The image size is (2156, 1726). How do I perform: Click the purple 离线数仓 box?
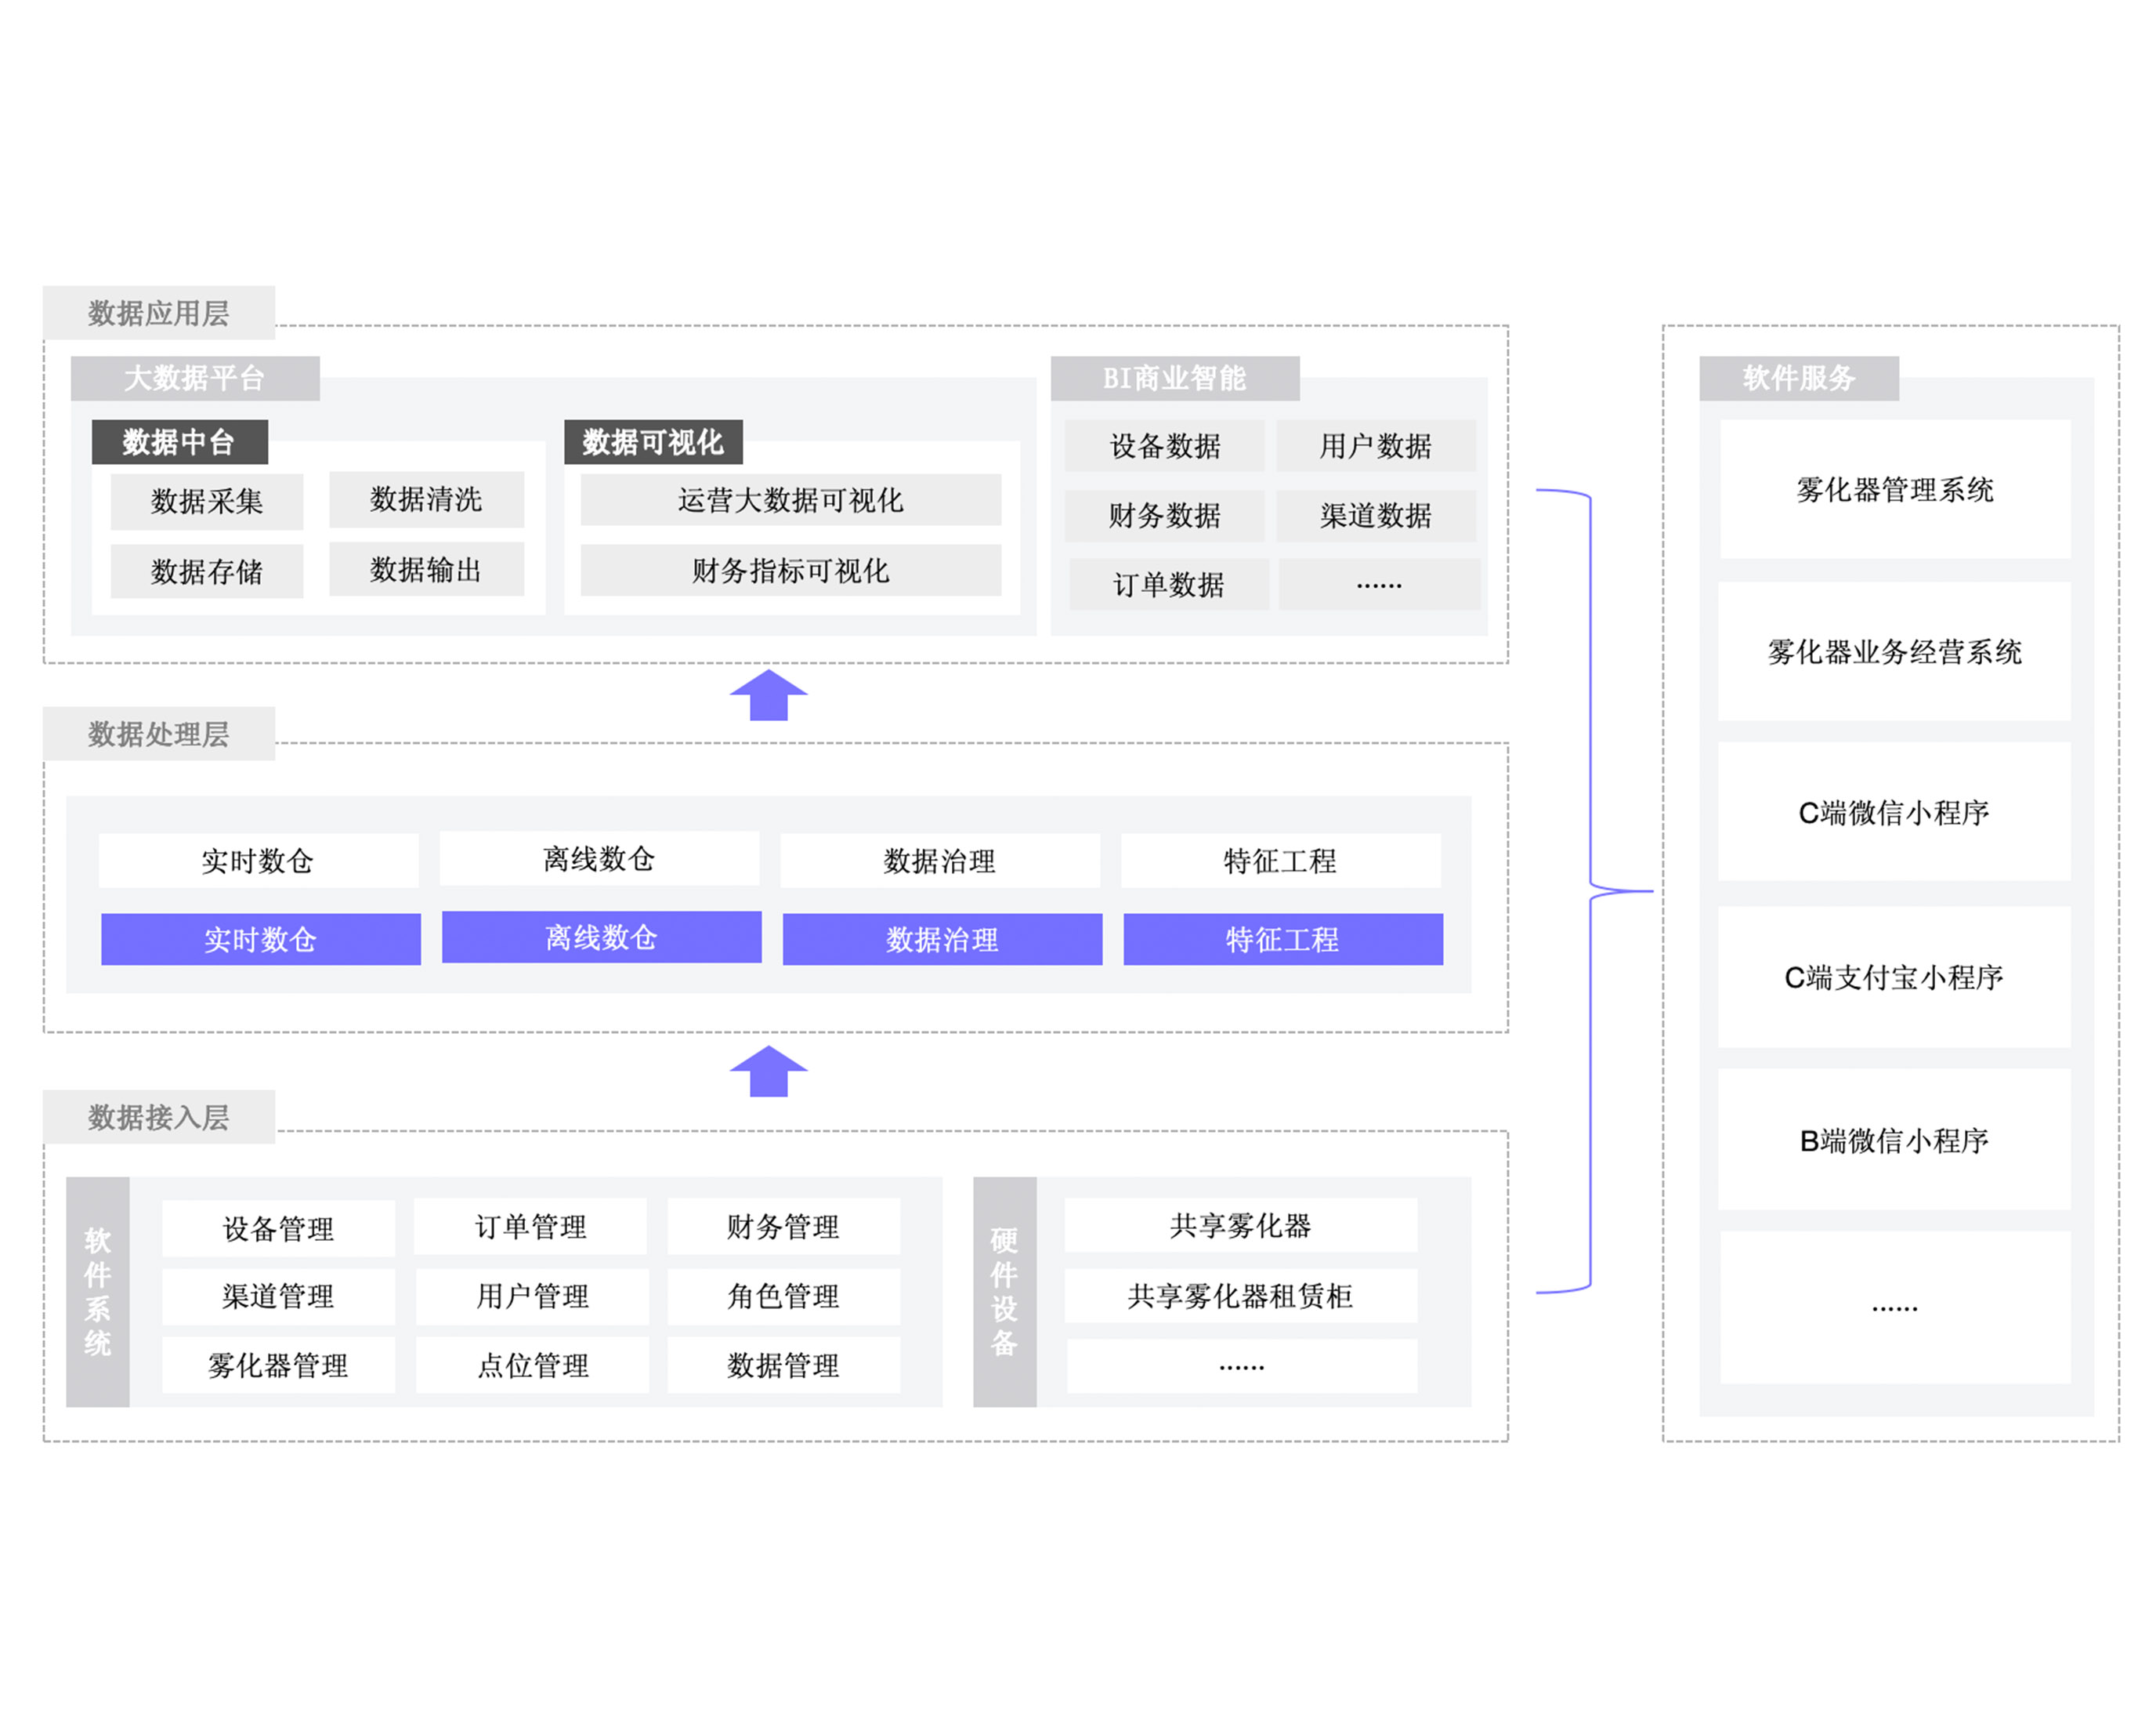pos(602,937)
